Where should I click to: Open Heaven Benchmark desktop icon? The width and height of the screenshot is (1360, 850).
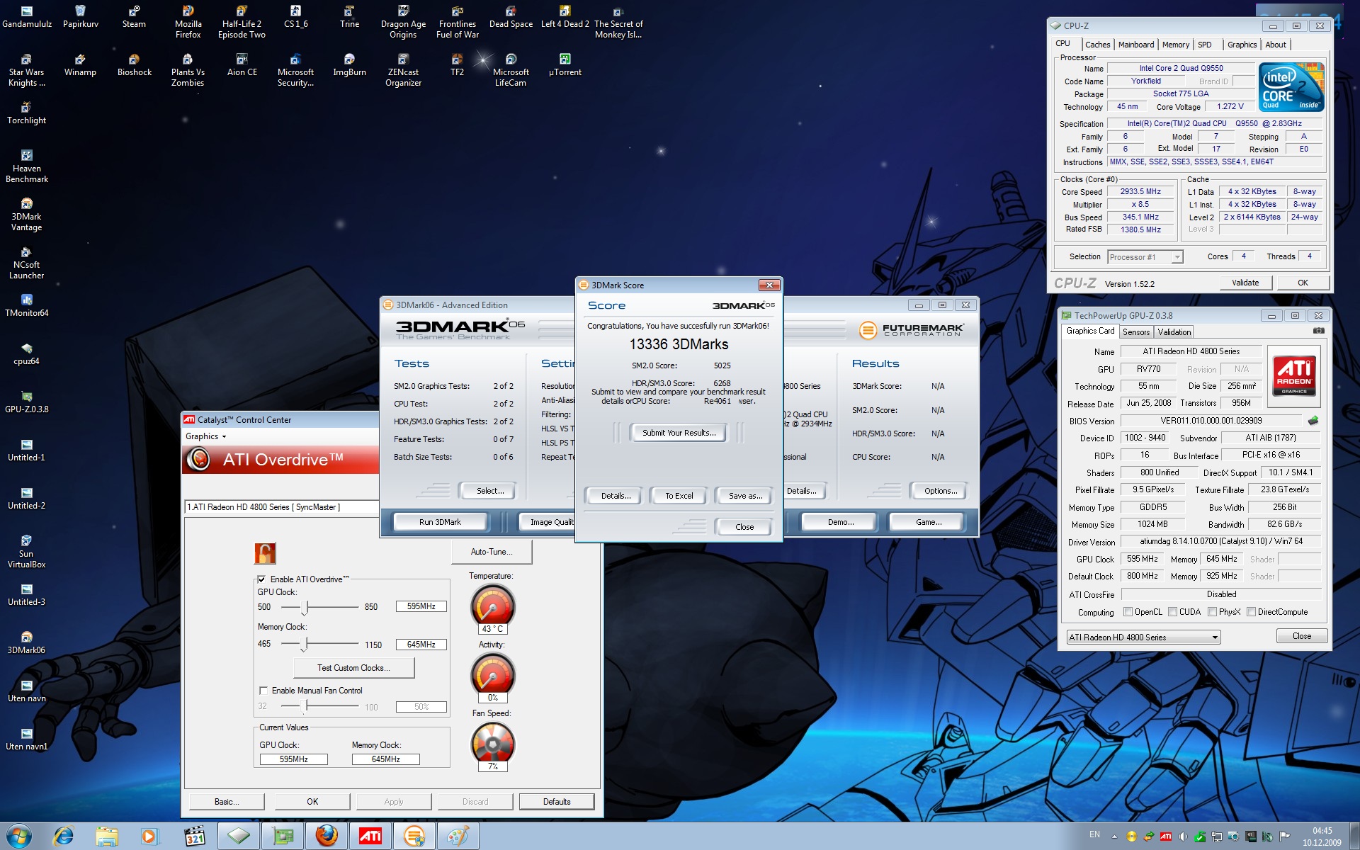click(26, 166)
